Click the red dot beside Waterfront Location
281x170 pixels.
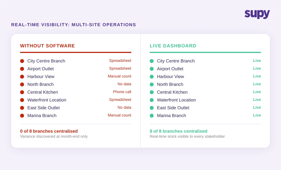(22, 100)
